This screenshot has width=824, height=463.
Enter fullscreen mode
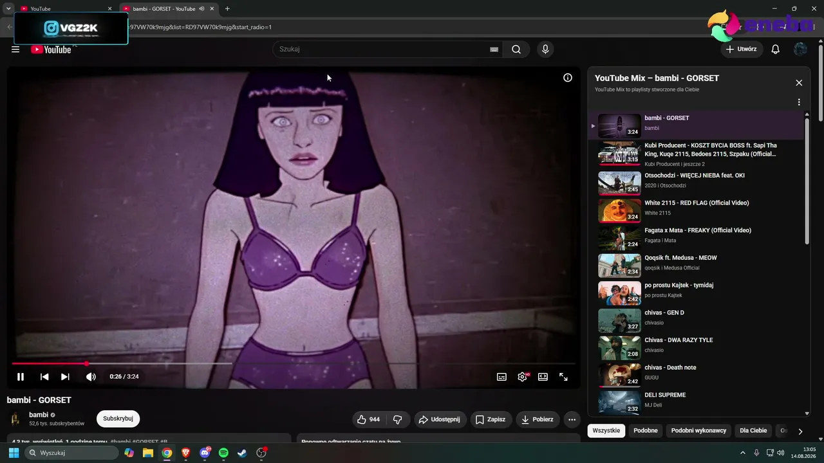coord(563,377)
